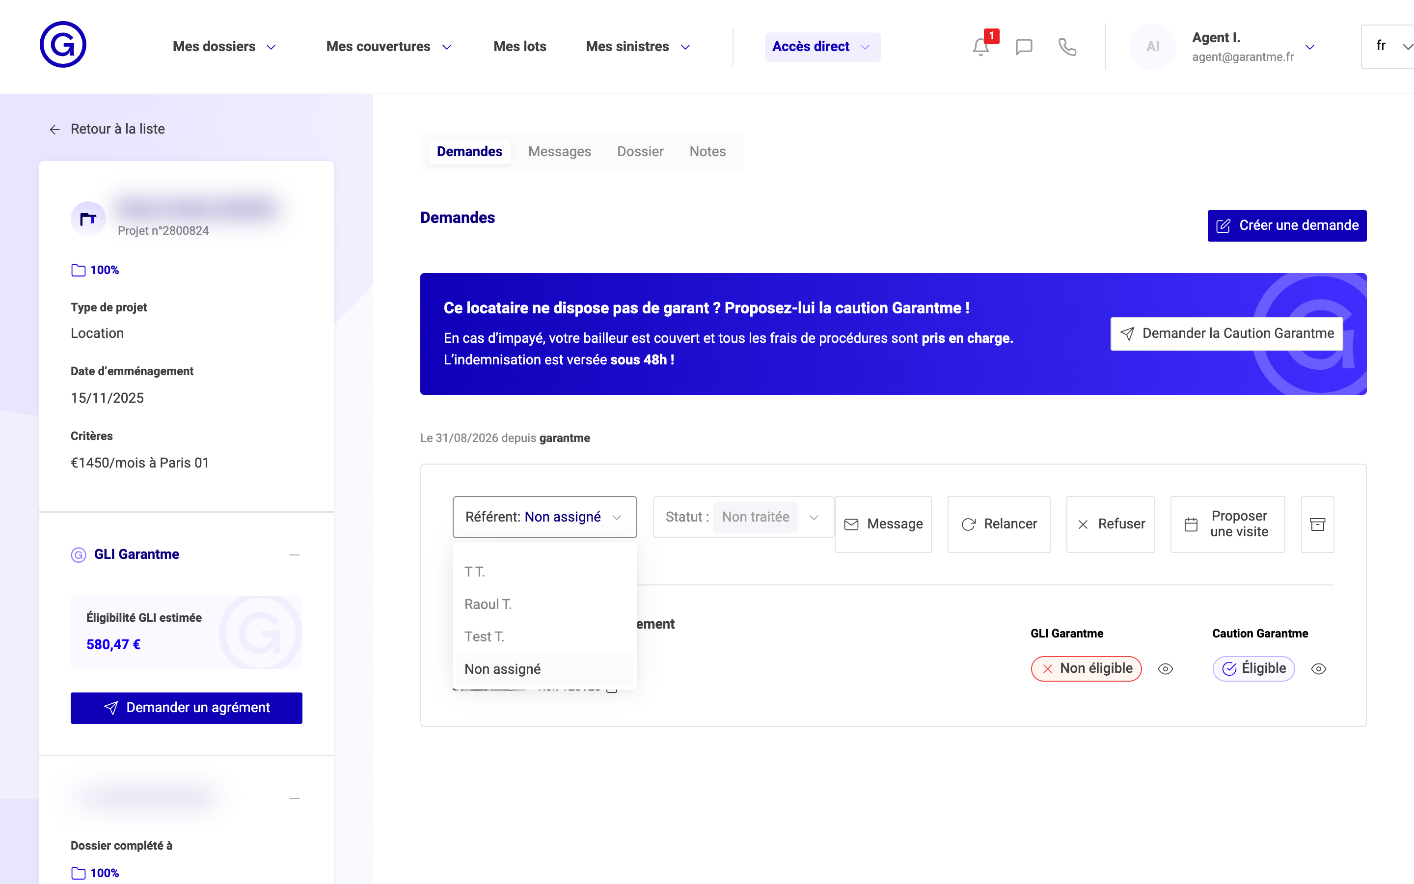Expand Mes sinistres menu
The image size is (1414, 884).
(x=638, y=47)
